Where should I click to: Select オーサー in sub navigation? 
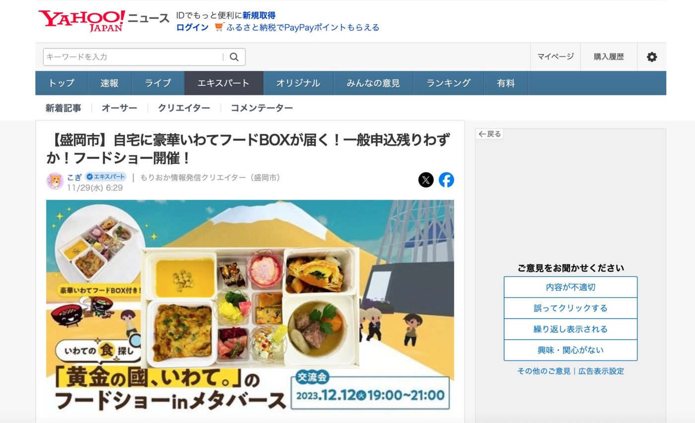point(119,108)
